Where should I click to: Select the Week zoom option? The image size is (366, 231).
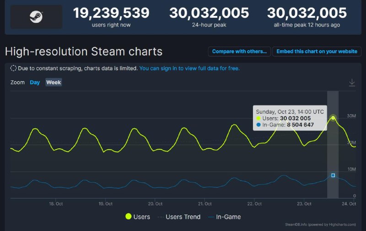[54, 82]
